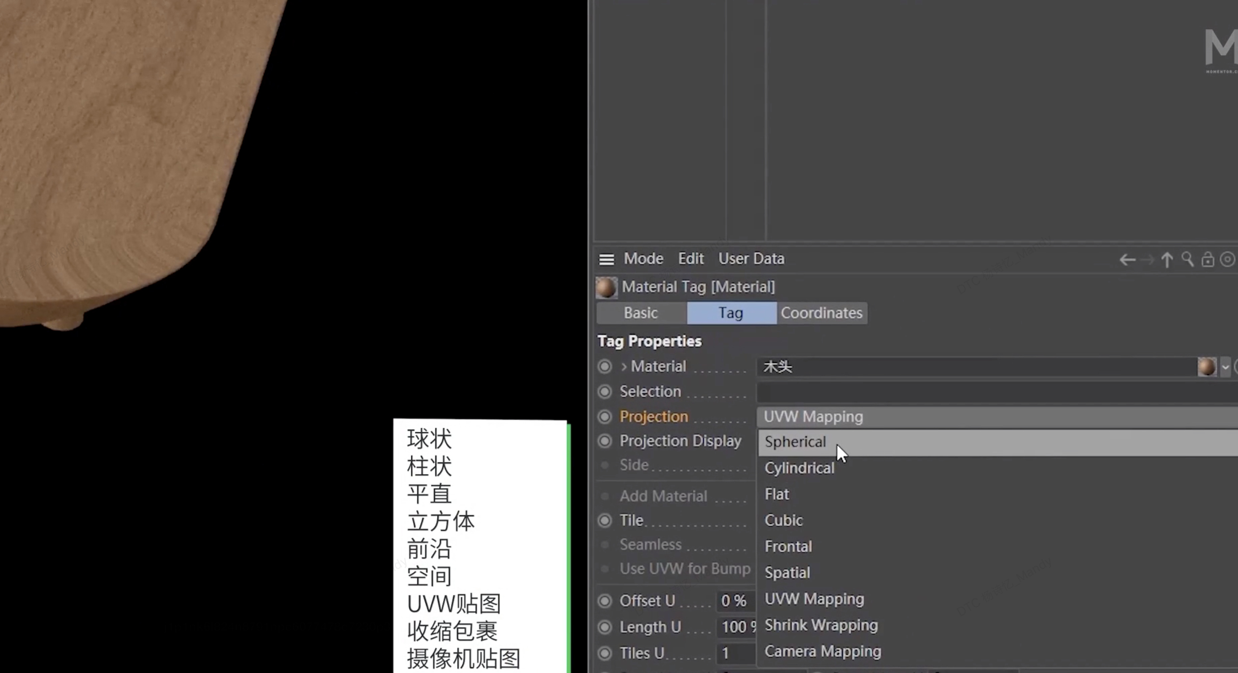Go forward with the right arrow icon
Viewport: 1238px width, 673px height.
coord(1147,260)
